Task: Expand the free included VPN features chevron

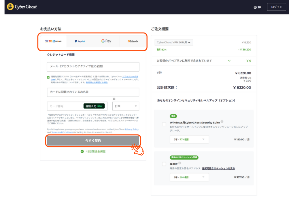Action: click(229, 61)
